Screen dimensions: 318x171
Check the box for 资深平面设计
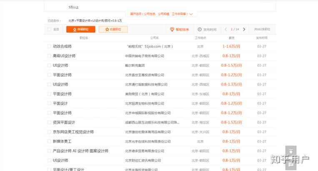[x=49, y=123]
